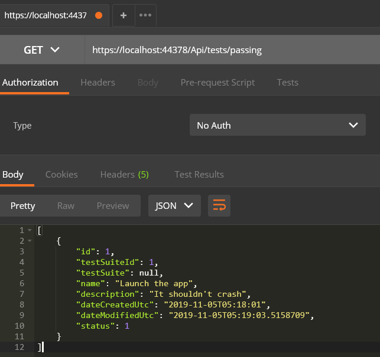
Task: Click the null value of testSuite
Action: [x=149, y=273]
